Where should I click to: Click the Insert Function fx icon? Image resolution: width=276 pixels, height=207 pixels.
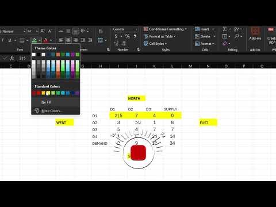pos(12,58)
